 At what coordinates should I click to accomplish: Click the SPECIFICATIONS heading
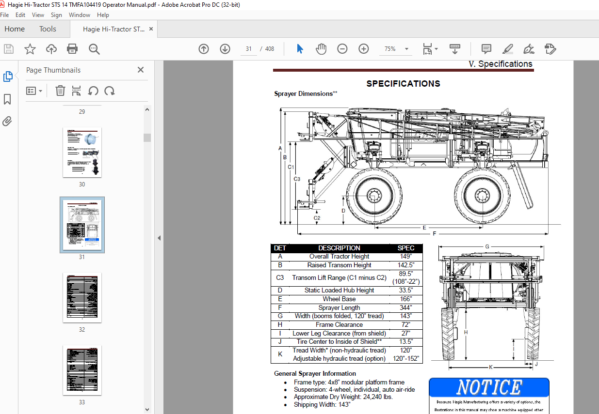coord(403,84)
